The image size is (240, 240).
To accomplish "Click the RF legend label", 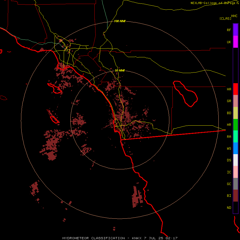I will point(229,30).
